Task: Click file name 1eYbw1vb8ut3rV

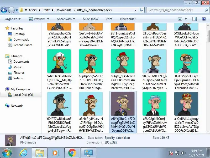Action: point(91,39)
